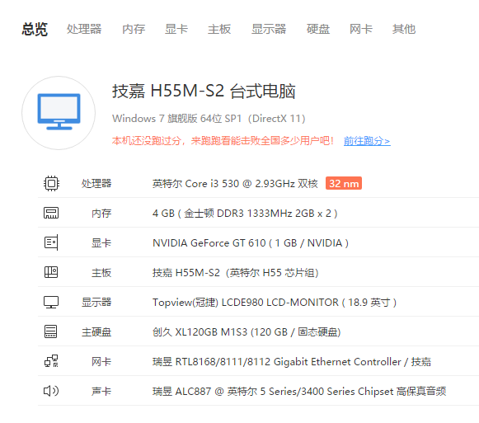
Task: Click the 处理器 row label
Action: [x=96, y=183]
